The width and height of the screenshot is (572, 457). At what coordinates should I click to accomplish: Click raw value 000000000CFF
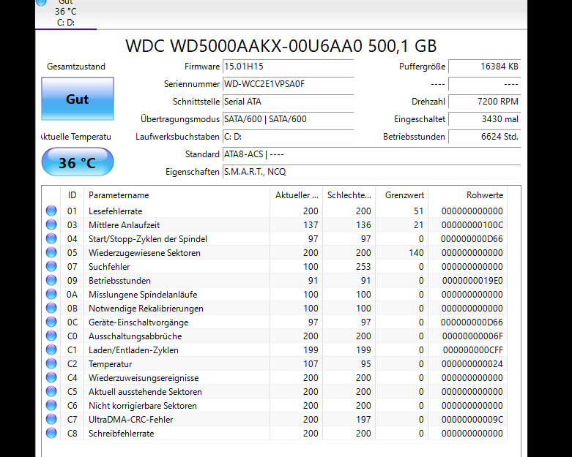coord(473,350)
